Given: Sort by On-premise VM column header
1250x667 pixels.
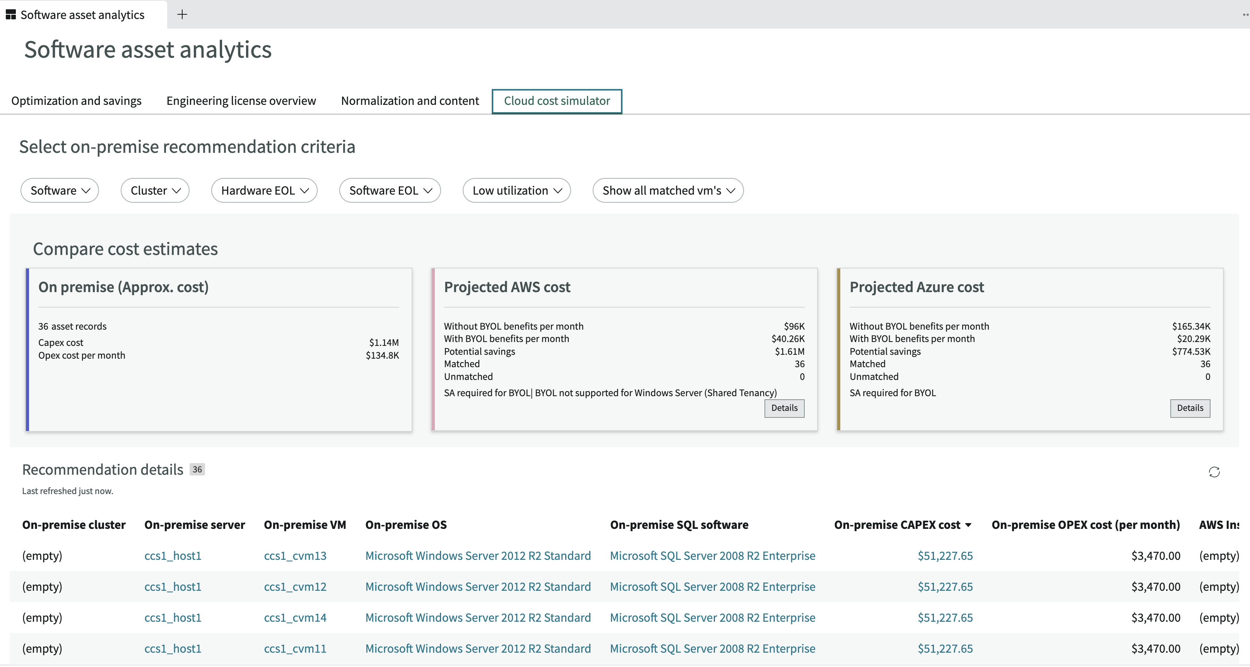Looking at the screenshot, I should tap(305, 525).
